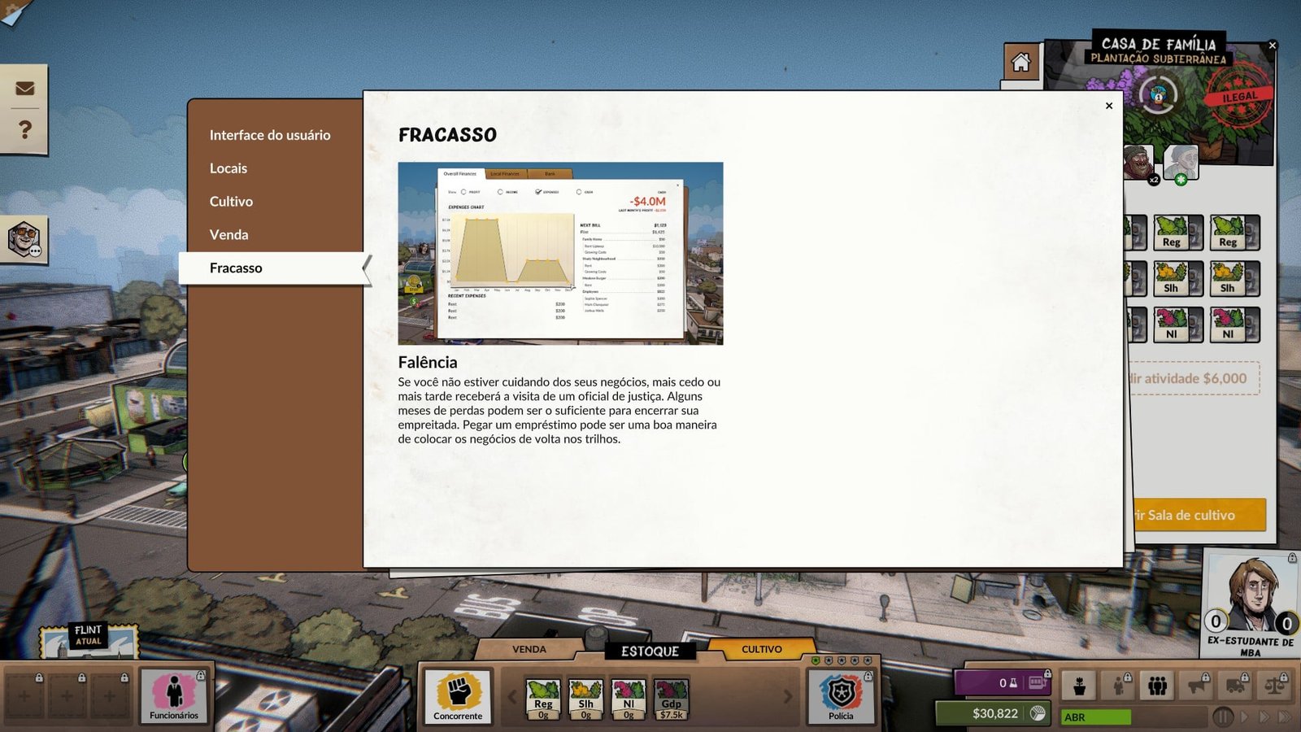
Task: Click the Falência tutorial screenshot image
Action: pyautogui.click(x=560, y=253)
